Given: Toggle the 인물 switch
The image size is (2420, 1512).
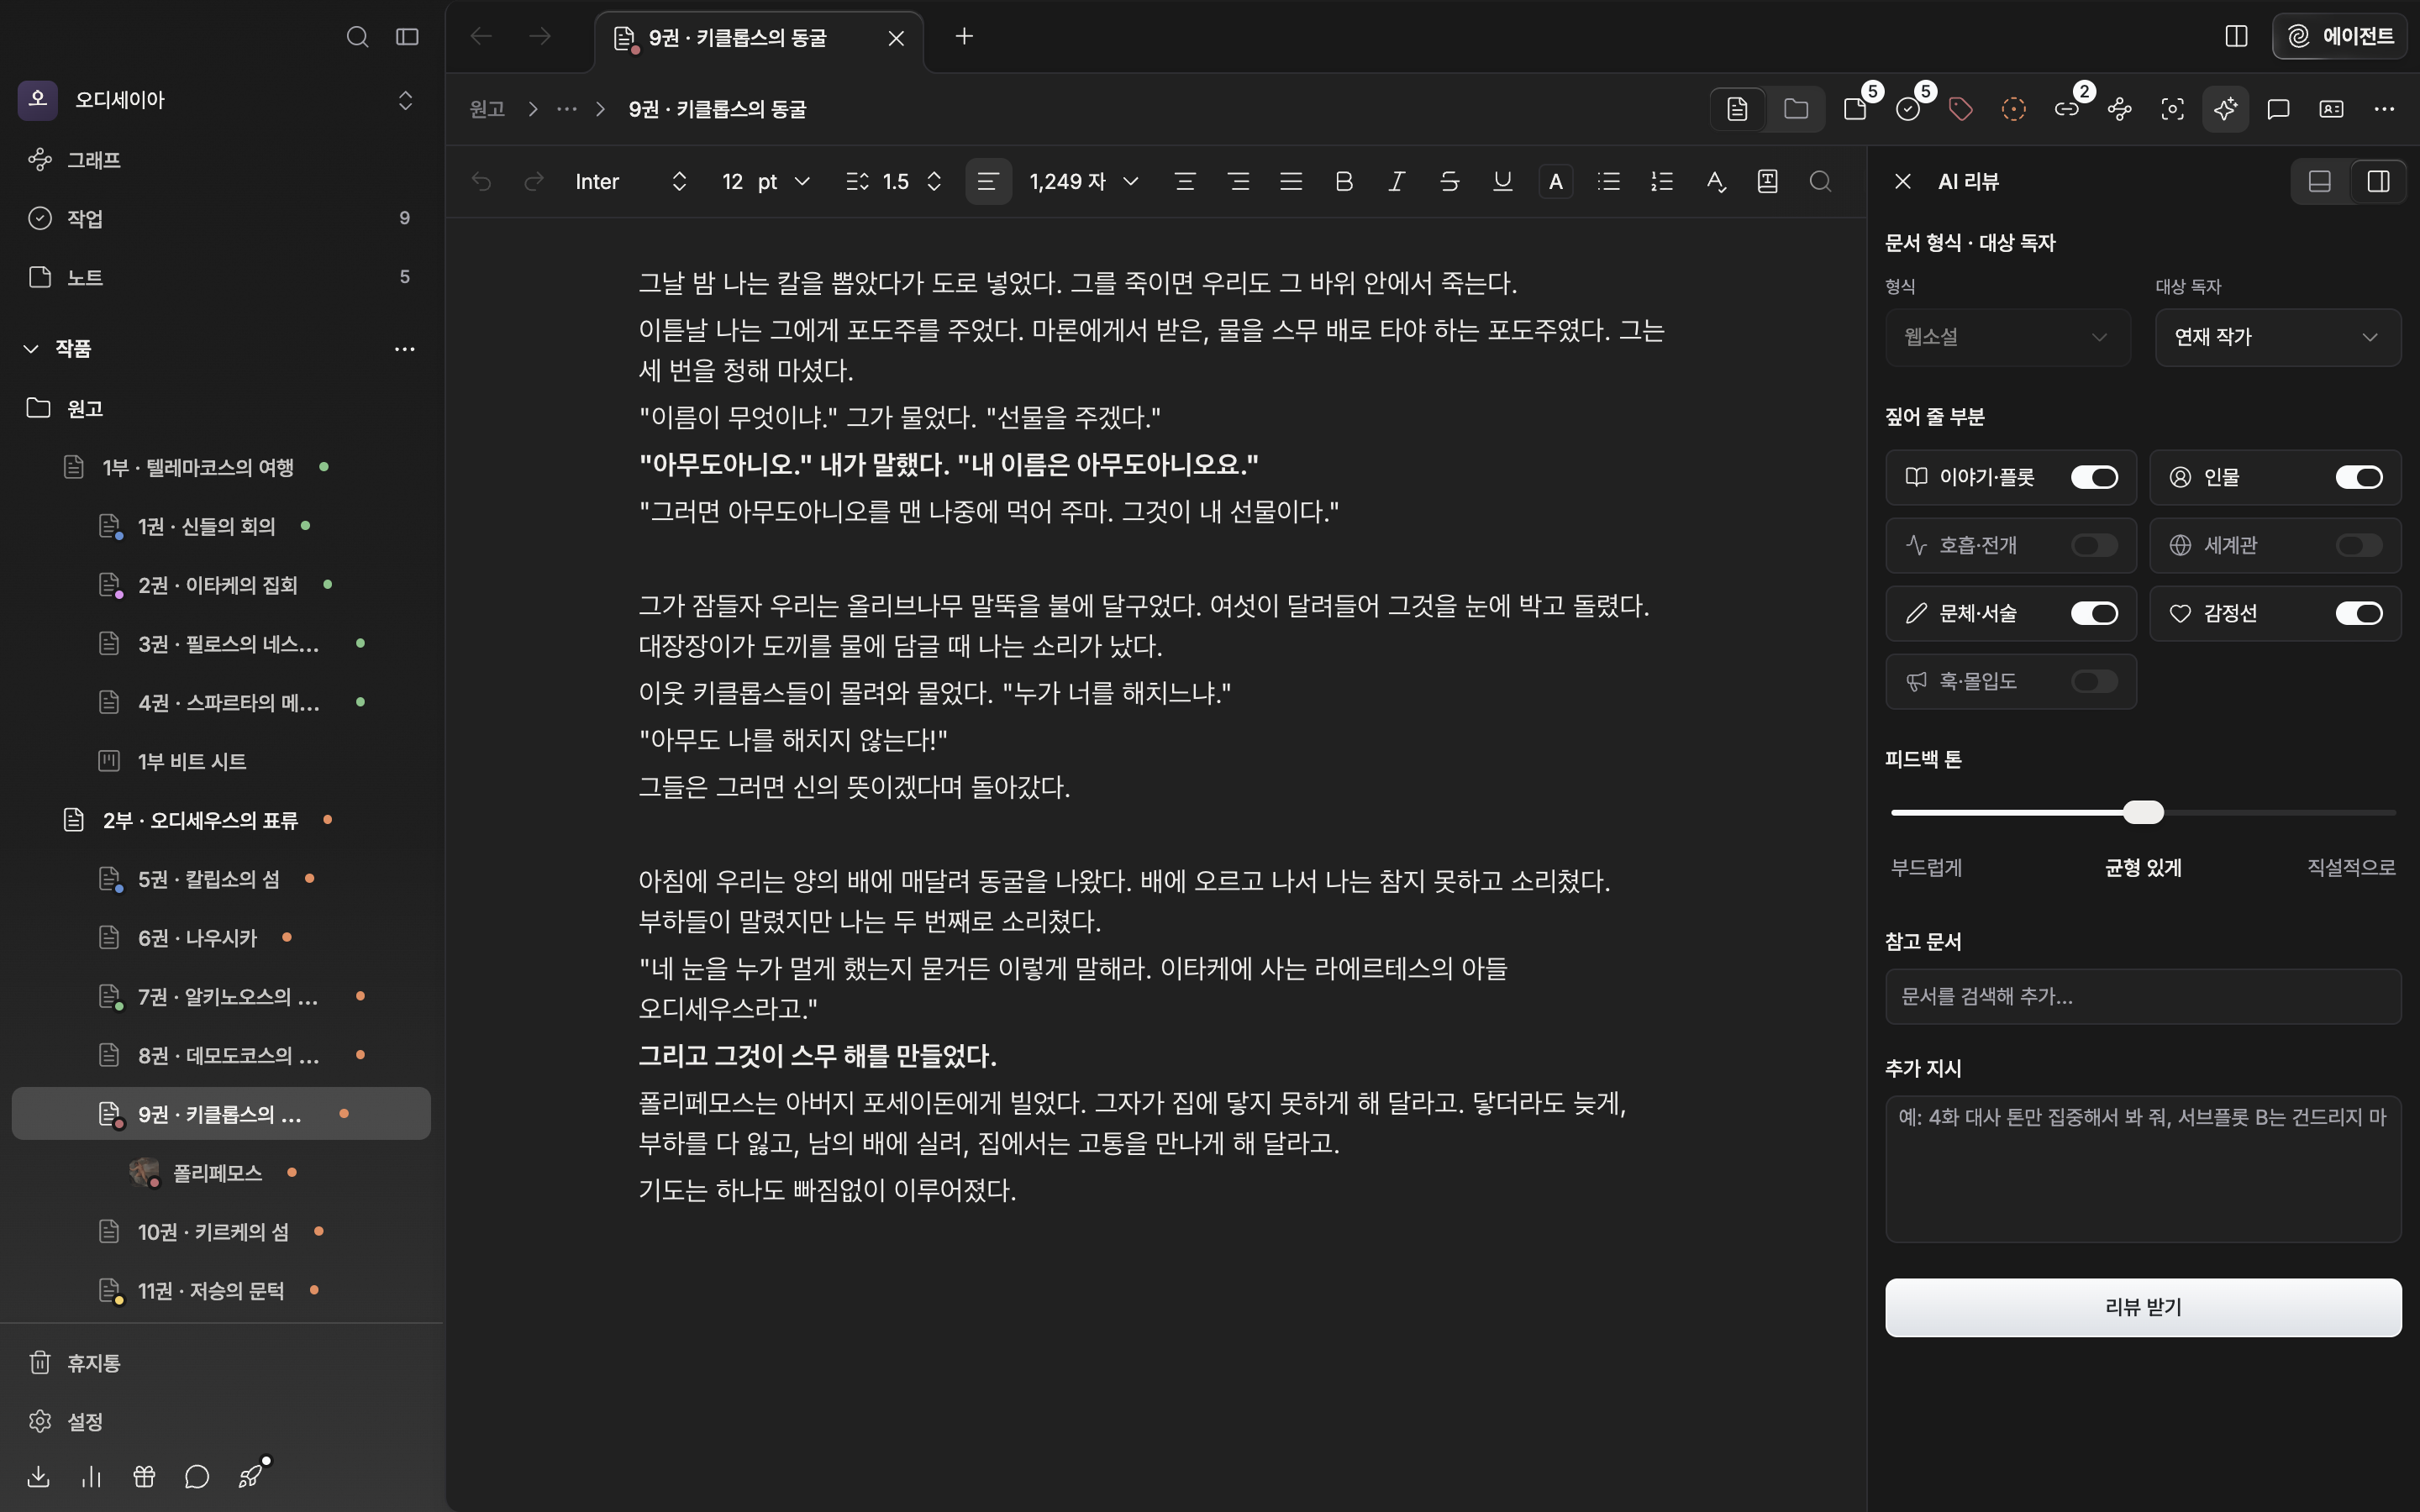Looking at the screenshot, I should (x=2359, y=477).
